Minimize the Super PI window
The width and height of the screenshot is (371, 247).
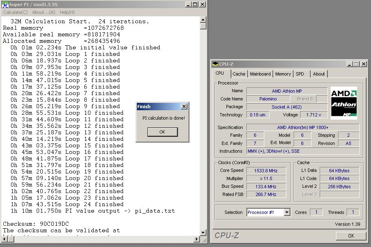(188, 4)
